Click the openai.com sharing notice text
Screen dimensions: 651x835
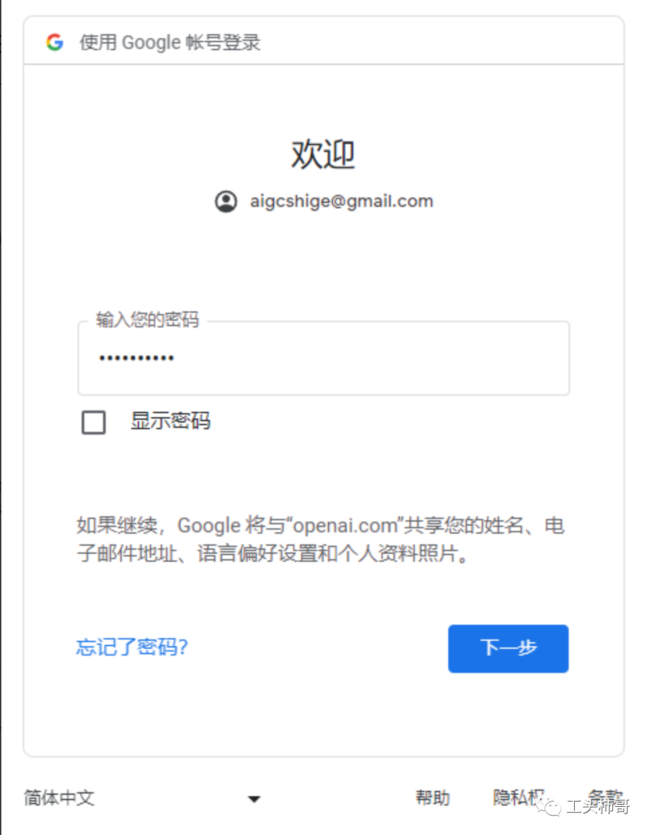click(x=320, y=539)
